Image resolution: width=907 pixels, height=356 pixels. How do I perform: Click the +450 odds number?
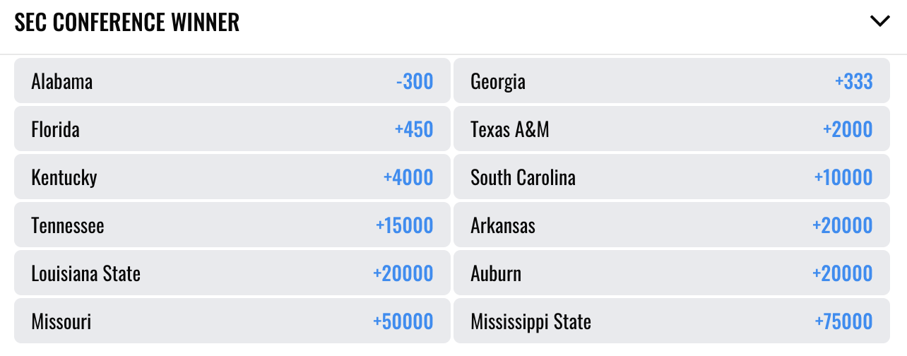coord(414,129)
